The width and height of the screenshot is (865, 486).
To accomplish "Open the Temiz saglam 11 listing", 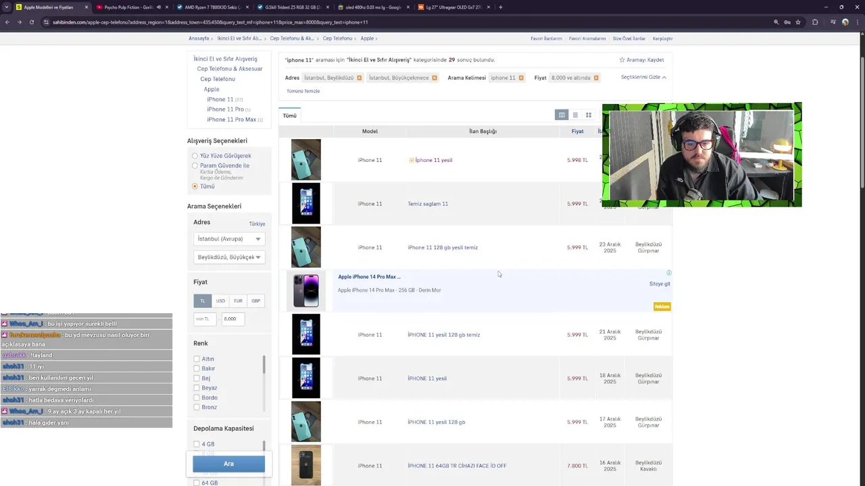I will coord(428,204).
